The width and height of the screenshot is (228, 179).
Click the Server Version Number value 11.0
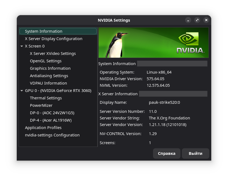click(x=153, y=111)
